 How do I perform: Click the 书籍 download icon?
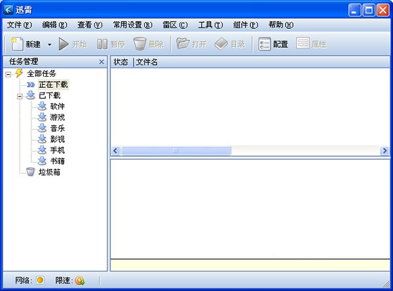pyautogui.click(x=42, y=161)
